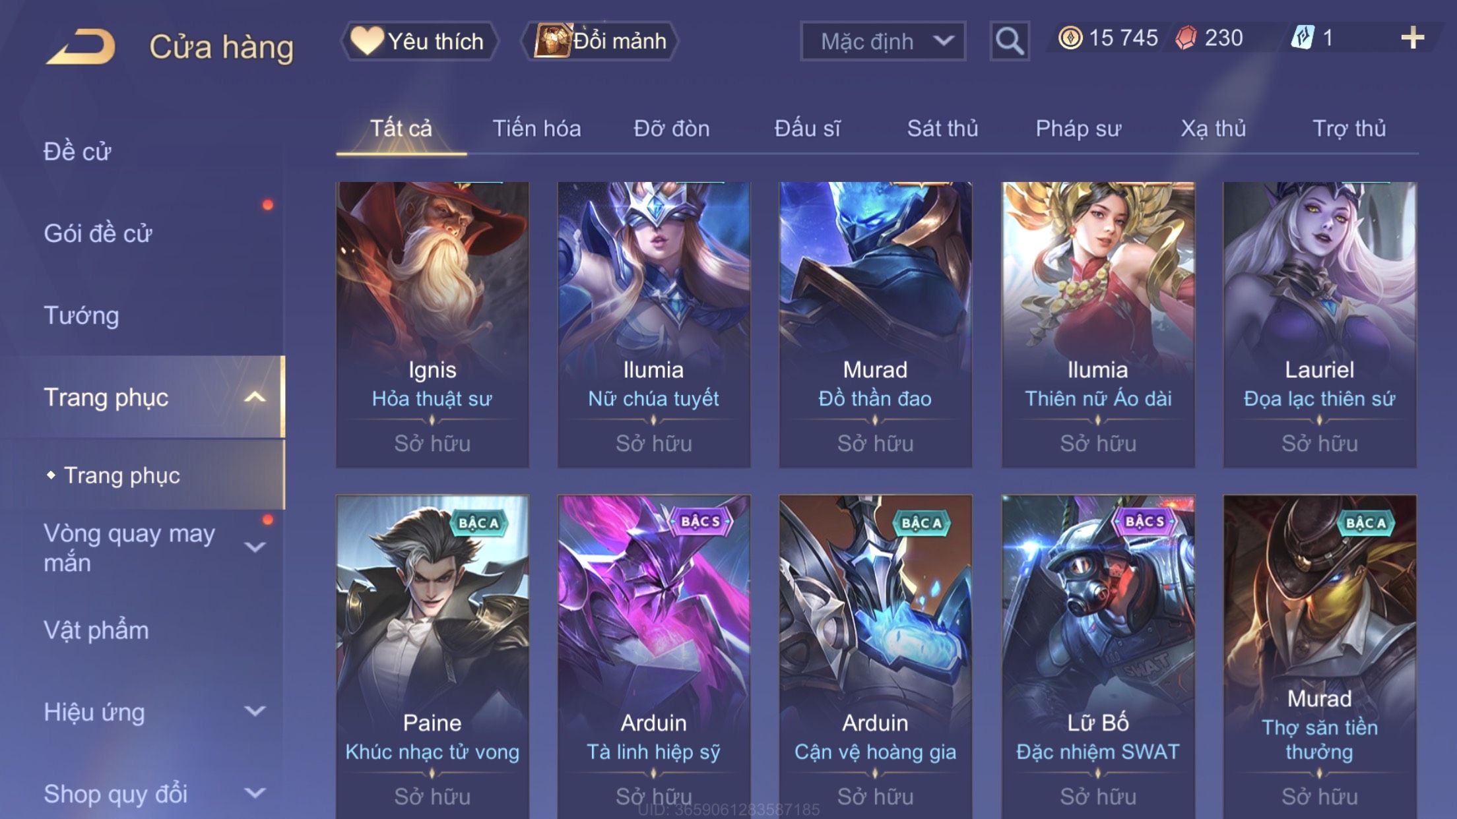Select the Tiến hóa tab

[x=536, y=128]
